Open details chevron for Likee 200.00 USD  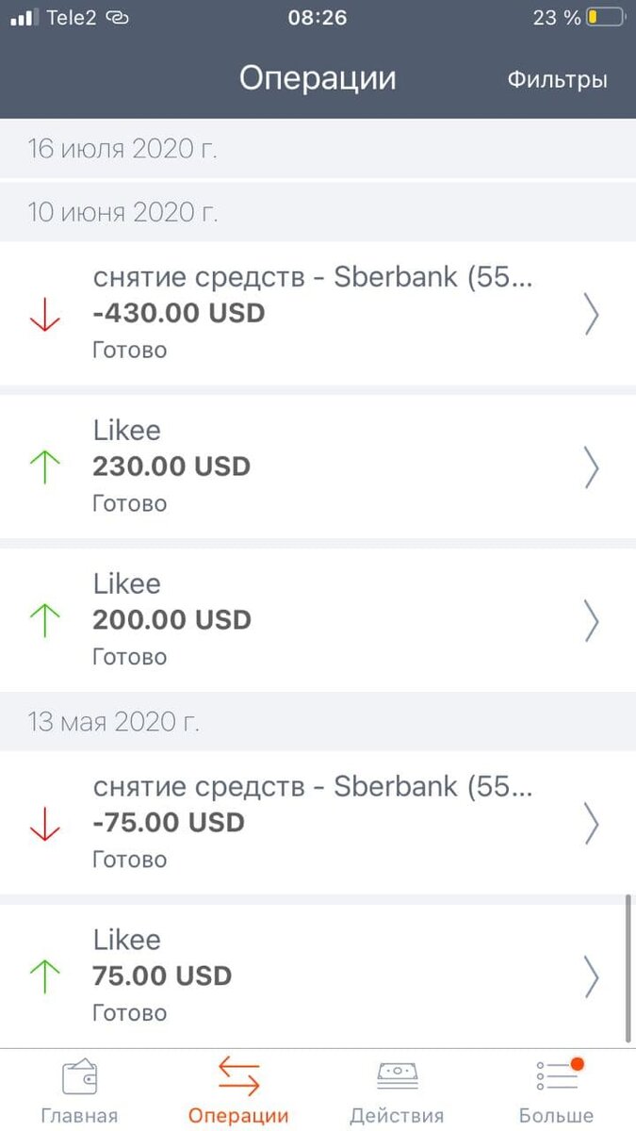(x=592, y=620)
